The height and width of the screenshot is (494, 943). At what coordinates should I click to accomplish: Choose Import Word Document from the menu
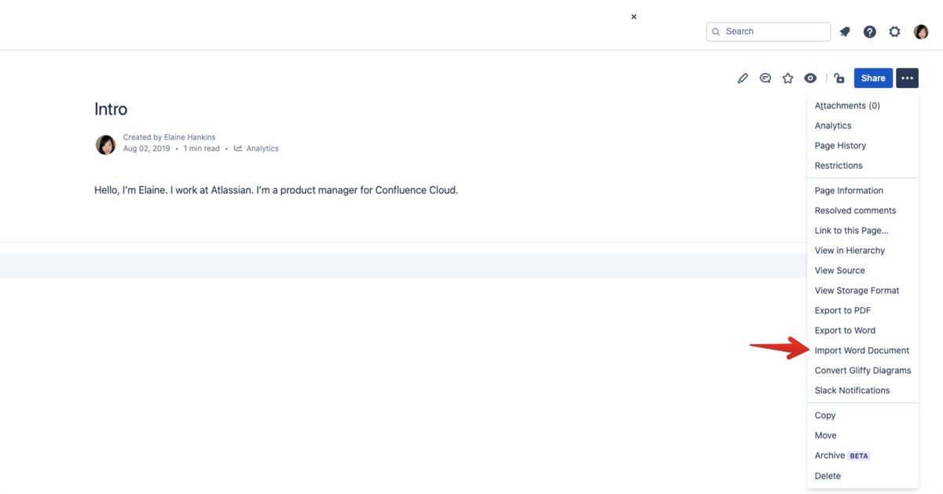click(x=861, y=350)
